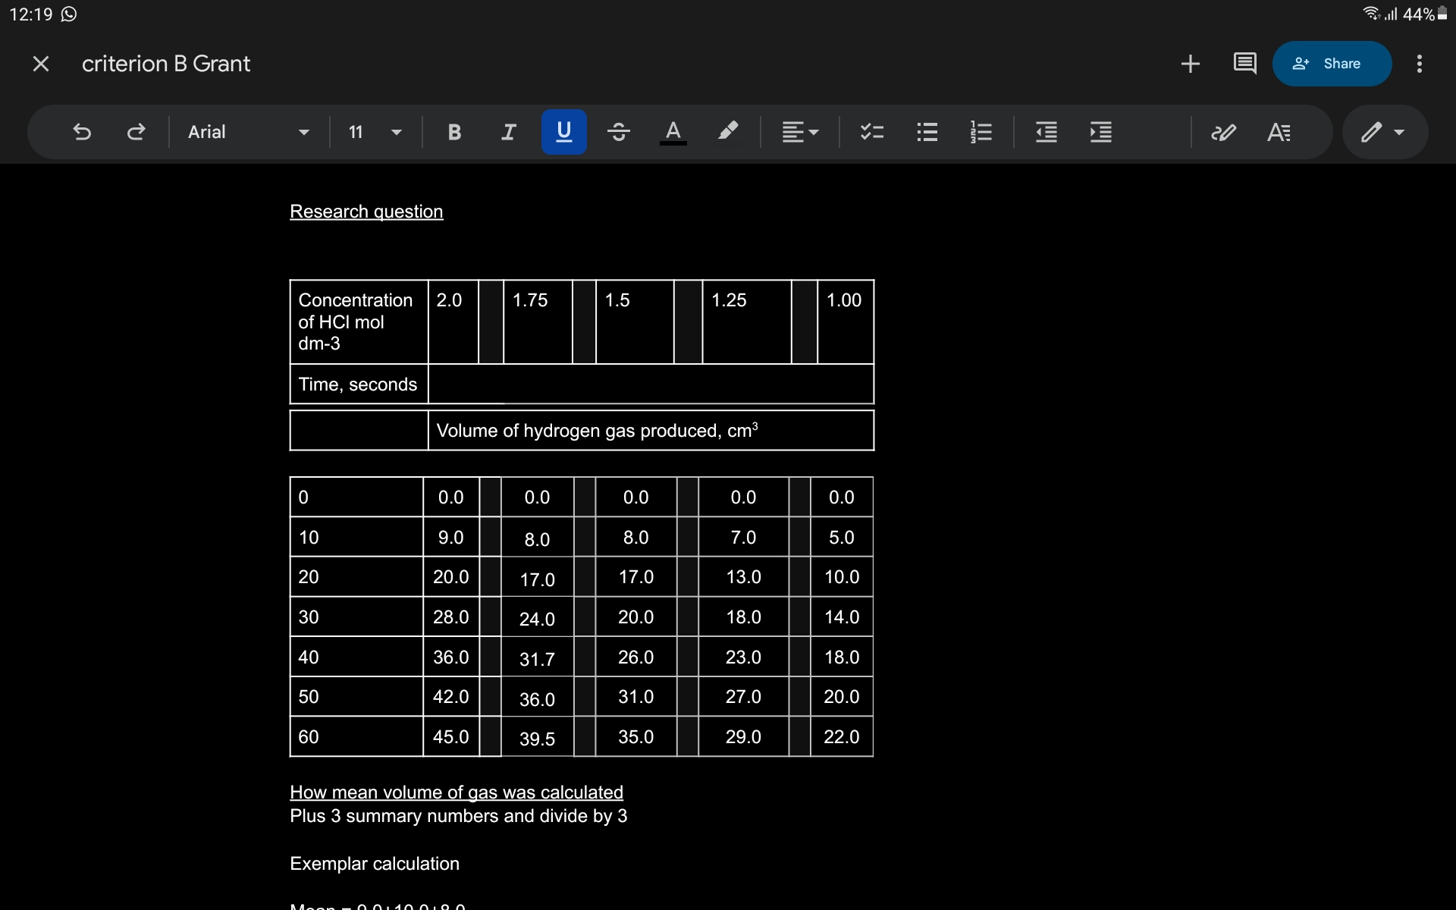Click the 9.0 value cell
The width and height of the screenshot is (1456, 910).
(x=450, y=537)
